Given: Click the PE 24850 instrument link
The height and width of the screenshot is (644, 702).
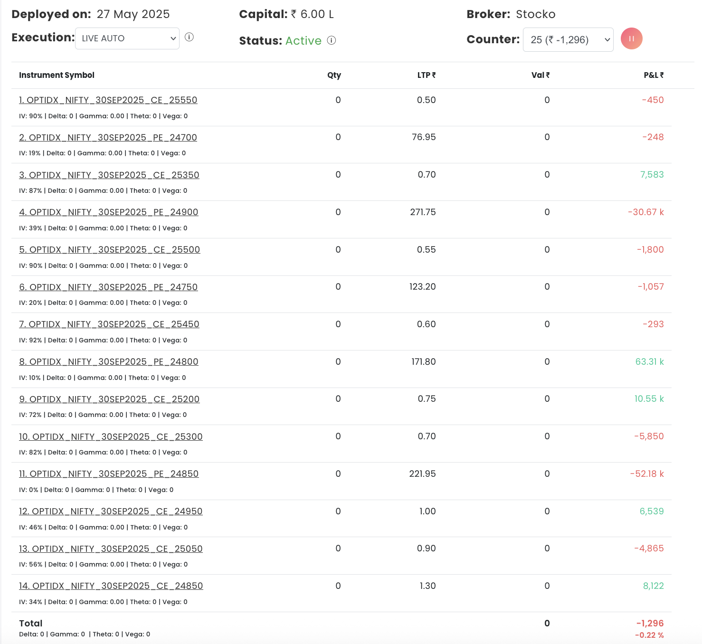Looking at the screenshot, I should (x=109, y=474).
